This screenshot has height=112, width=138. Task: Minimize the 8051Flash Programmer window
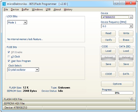(x=116, y=3)
